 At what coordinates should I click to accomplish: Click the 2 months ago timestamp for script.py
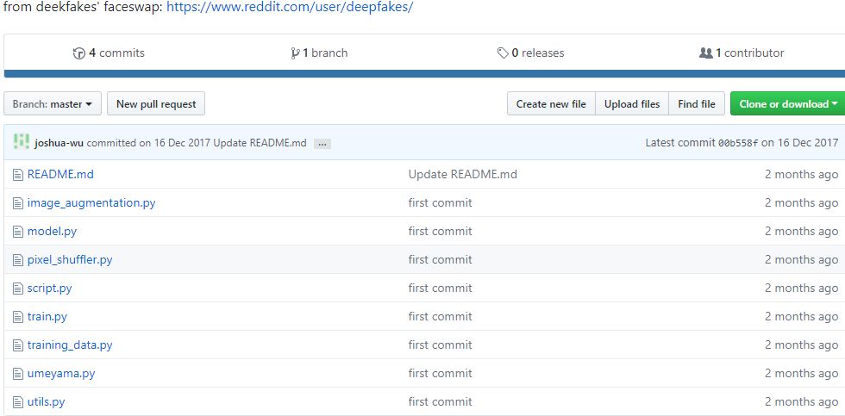pyautogui.click(x=802, y=289)
